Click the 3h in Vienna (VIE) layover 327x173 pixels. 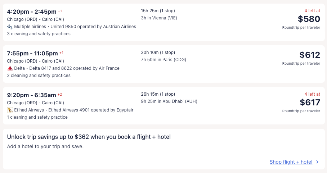159,18
